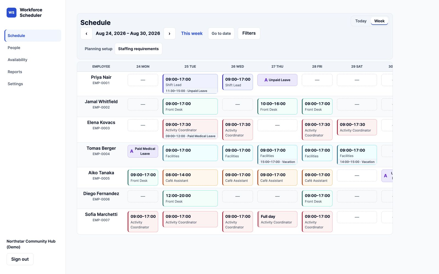Image resolution: width=439 pixels, height=274 pixels.
Task: Open Sofia Marchetti's Full day Thursday shift
Action: tap(277, 219)
